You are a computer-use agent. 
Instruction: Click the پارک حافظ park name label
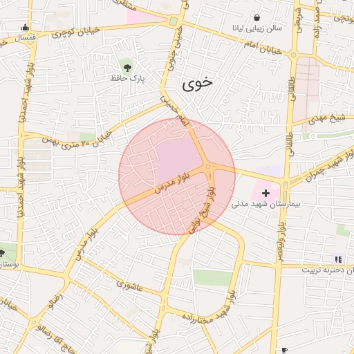(x=127, y=78)
